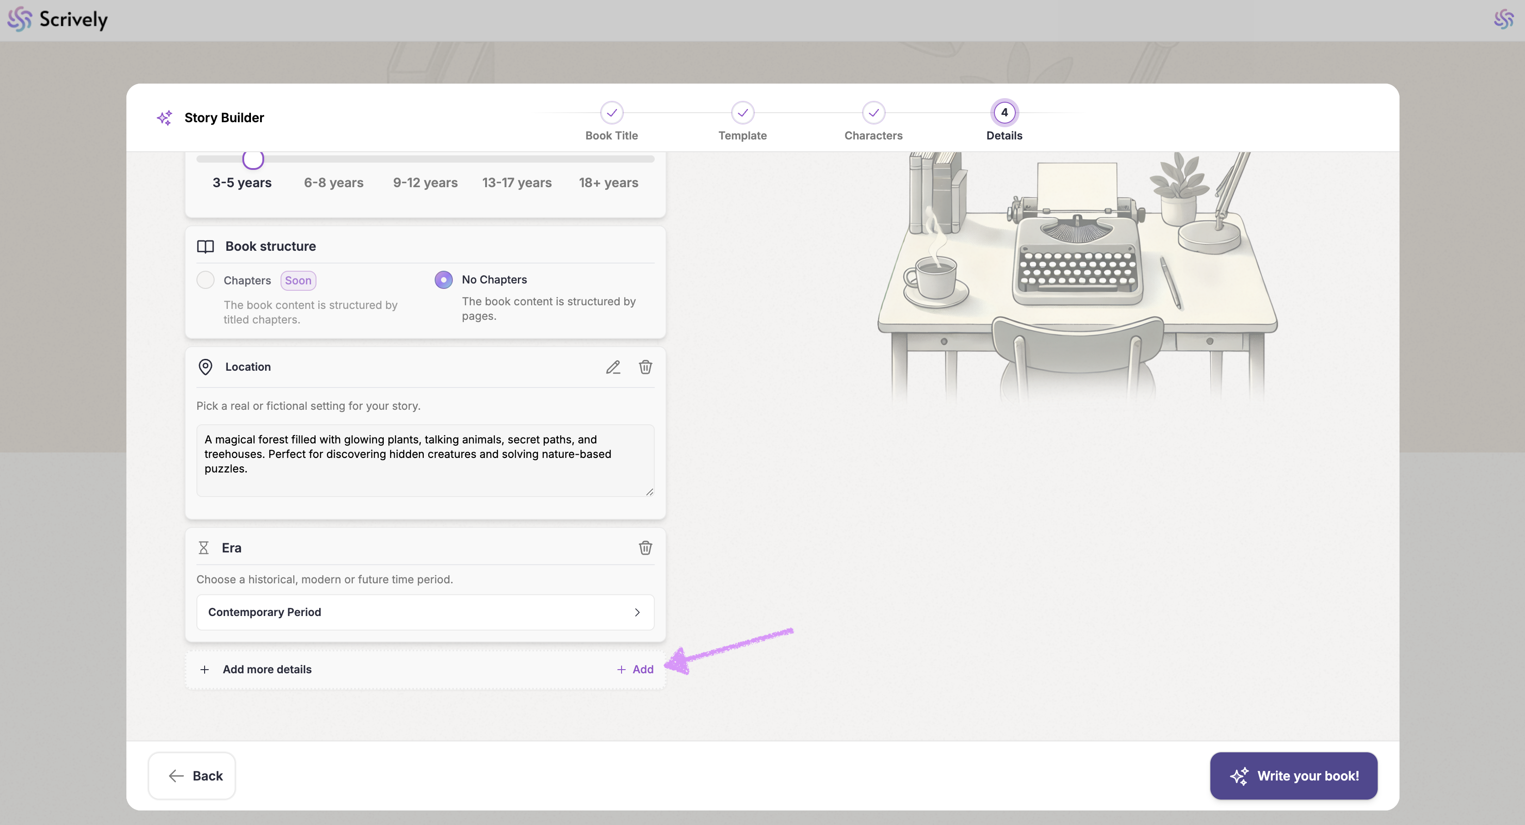Screen dimensions: 1525x825
Task: Click the Book structure open-book icon
Action: [x=205, y=247]
